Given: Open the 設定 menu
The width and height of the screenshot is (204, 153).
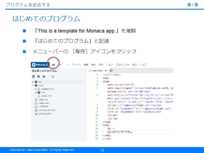Looking at the screenshot, I should 135,65.
